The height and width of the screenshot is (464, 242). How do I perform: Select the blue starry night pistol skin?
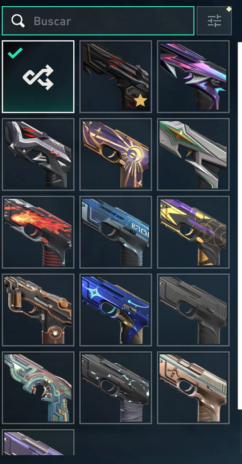coord(115,310)
